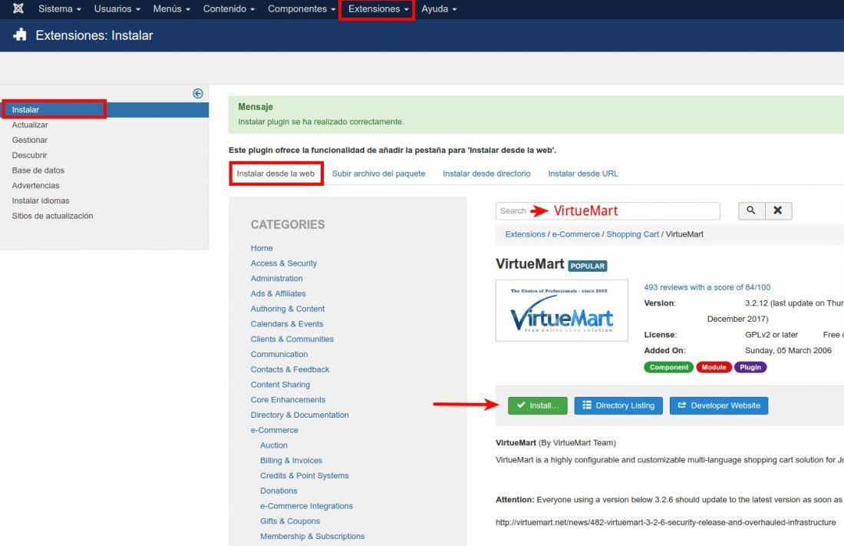Open the Core Enhancements category
The width and height of the screenshot is (844, 546).
(288, 399)
